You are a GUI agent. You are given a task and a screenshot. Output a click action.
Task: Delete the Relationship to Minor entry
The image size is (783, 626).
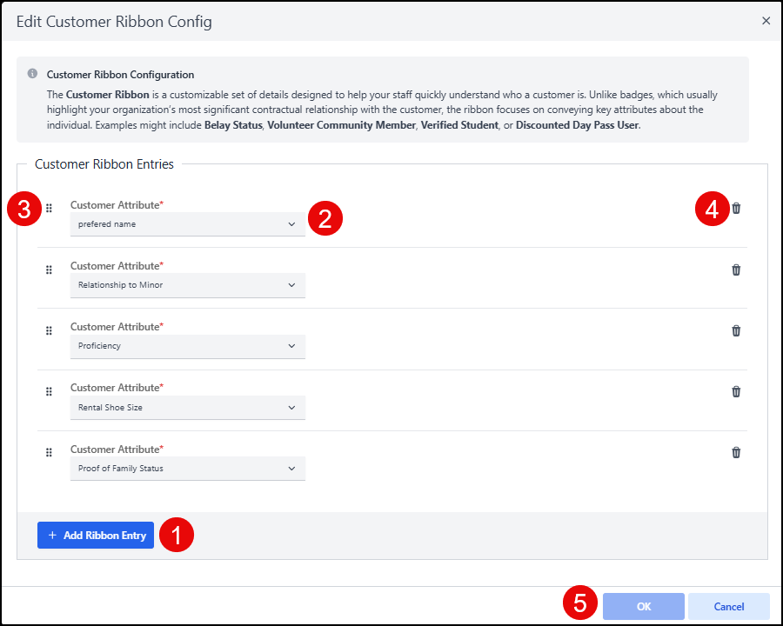(736, 270)
